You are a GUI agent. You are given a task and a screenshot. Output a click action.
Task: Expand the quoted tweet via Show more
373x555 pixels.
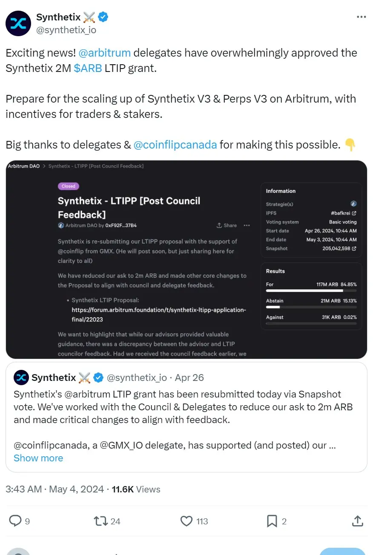(x=38, y=458)
